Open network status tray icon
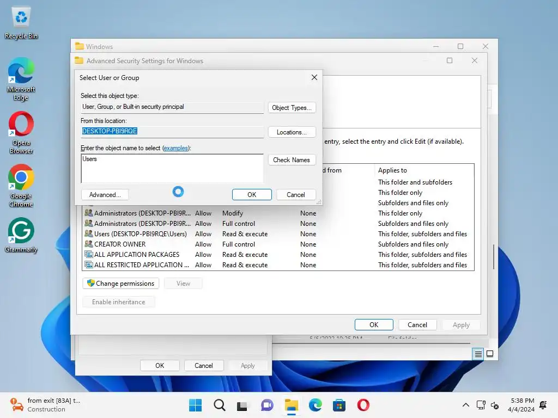 481,405
